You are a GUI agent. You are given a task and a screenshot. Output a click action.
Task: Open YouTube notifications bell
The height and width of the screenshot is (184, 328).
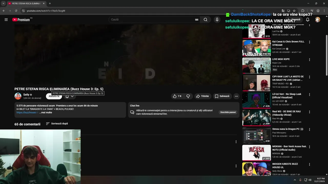(307, 20)
